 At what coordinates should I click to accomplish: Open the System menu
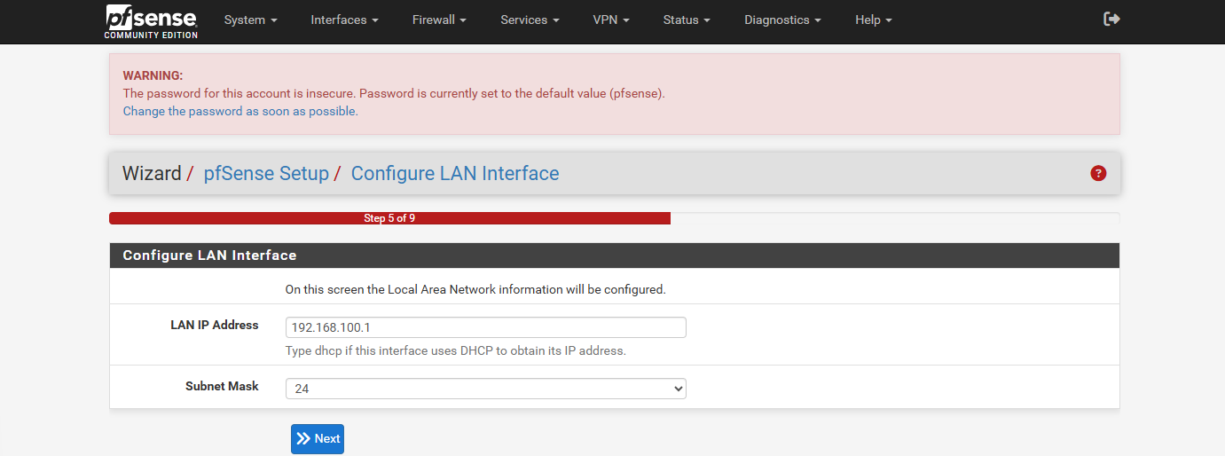click(x=250, y=20)
